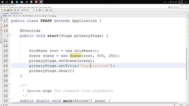The height and width of the screenshot is (106, 189).
Task: Open the Windows notification center icon
Action: 186,2
